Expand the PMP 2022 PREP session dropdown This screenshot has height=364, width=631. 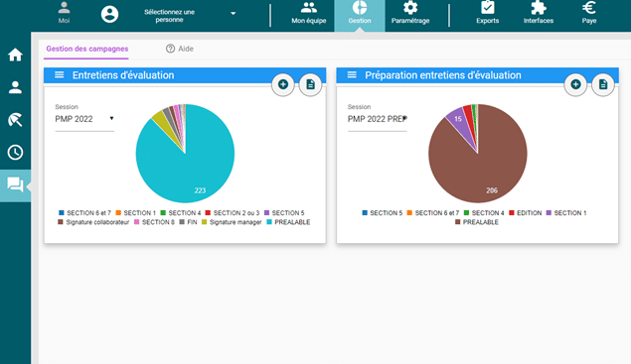coord(378,119)
